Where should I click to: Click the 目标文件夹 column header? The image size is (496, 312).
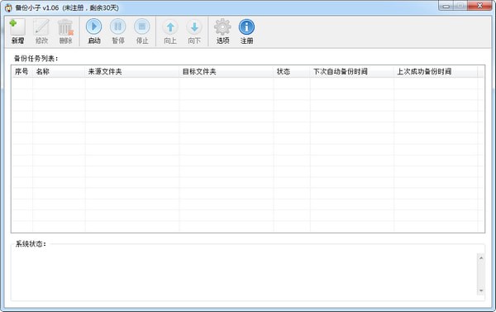click(227, 71)
